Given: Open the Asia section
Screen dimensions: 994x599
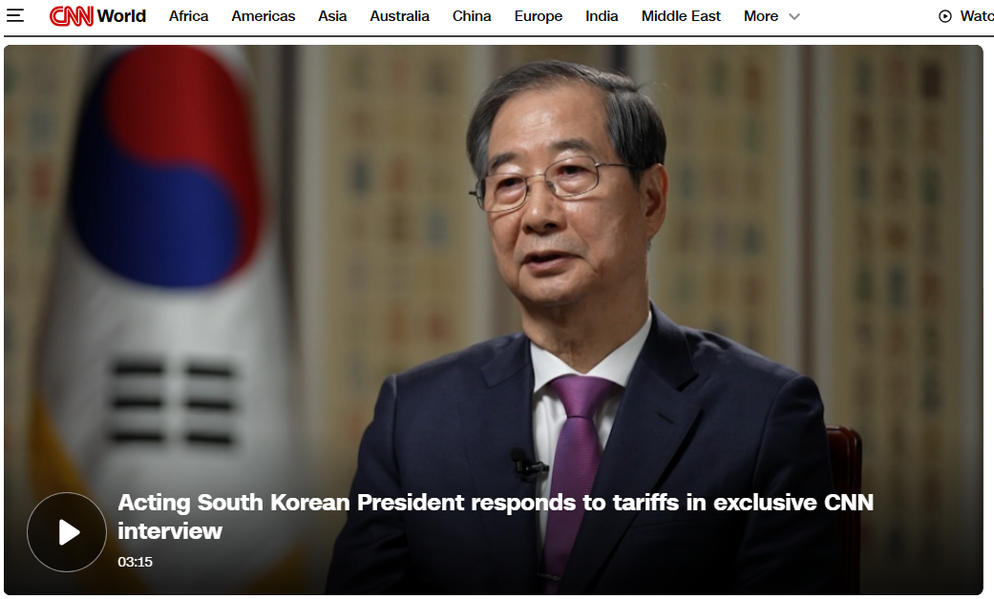Looking at the screenshot, I should coord(332,16).
